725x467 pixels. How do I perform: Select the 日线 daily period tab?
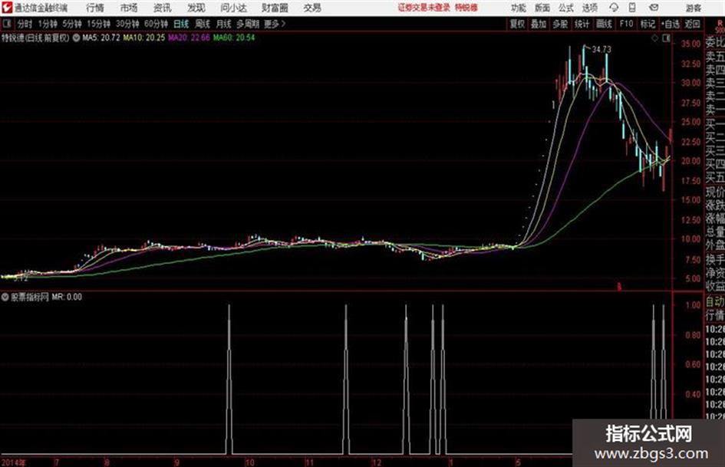(x=181, y=24)
